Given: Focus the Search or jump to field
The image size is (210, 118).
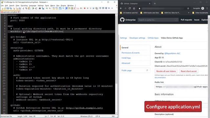Looking at the screenshot, I should 158,20.
